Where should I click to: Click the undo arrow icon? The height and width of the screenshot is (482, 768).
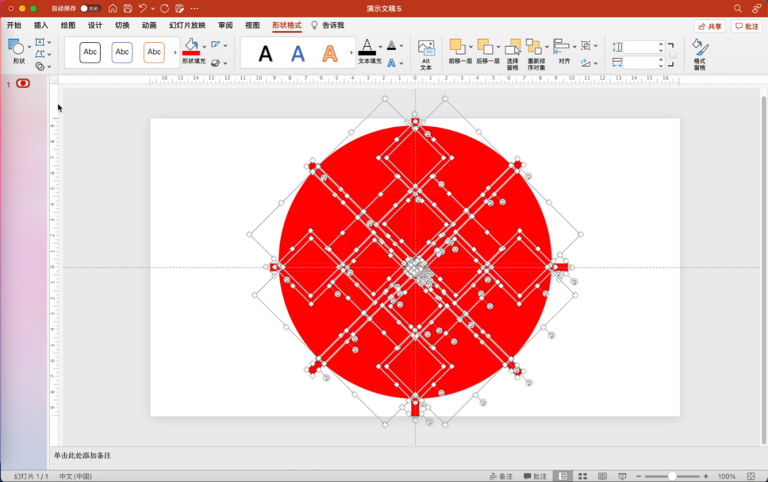pyautogui.click(x=142, y=9)
